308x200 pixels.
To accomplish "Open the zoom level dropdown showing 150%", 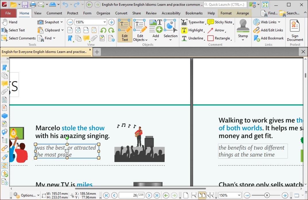I will click(x=104, y=22).
